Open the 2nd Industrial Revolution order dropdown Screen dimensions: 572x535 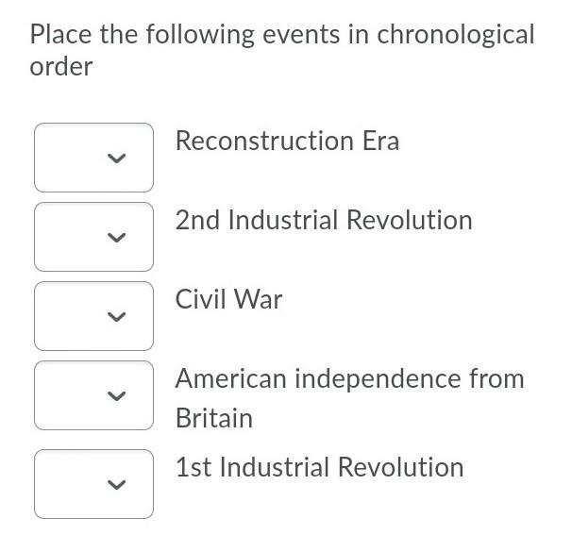tap(93, 237)
